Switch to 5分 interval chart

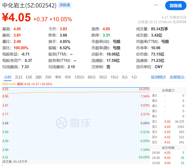coord(125,77)
